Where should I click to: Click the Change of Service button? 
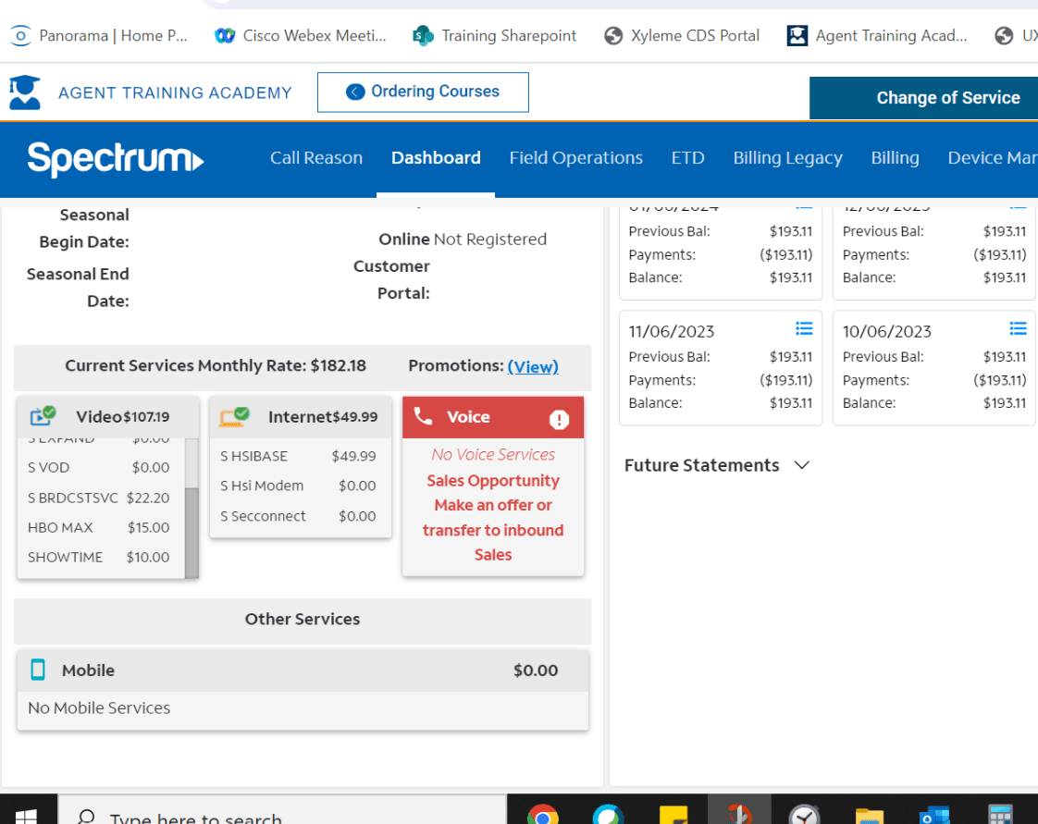point(947,98)
